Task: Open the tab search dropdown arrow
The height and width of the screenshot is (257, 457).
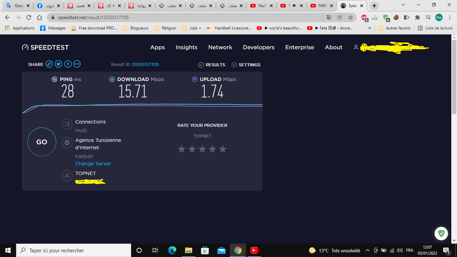Action: coord(403,5)
